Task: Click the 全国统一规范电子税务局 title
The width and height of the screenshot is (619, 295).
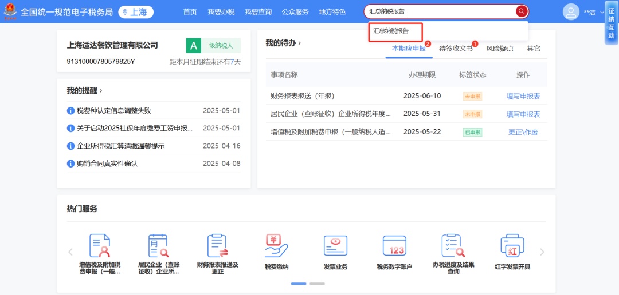Action: coord(66,12)
